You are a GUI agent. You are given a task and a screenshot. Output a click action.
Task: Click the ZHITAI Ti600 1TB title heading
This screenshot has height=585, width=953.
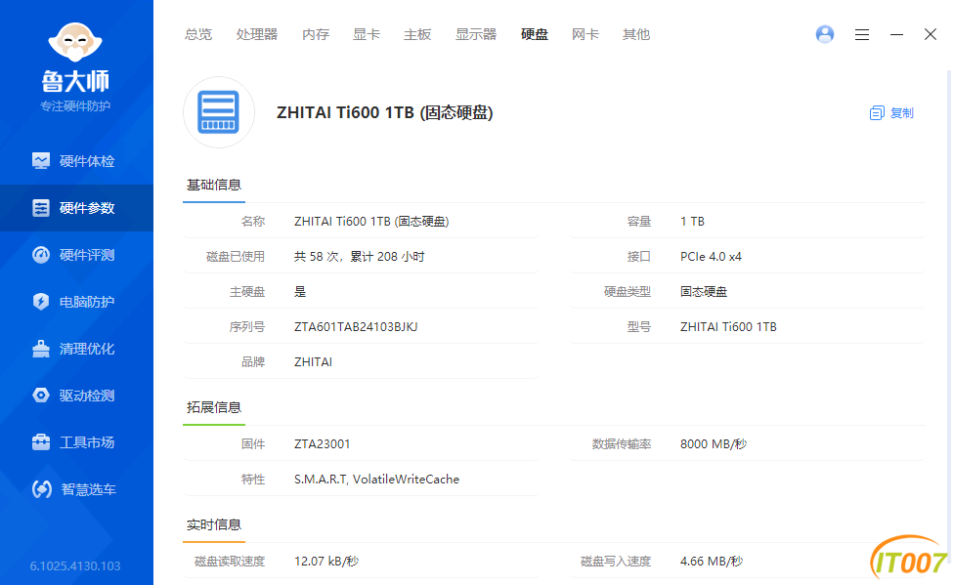click(x=385, y=112)
